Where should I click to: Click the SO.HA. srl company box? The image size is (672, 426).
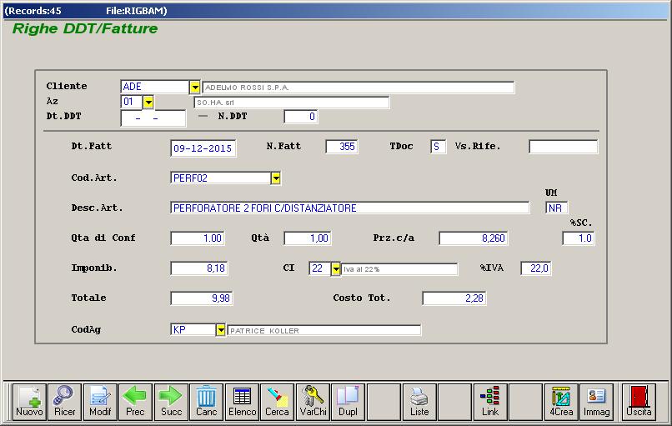point(292,103)
